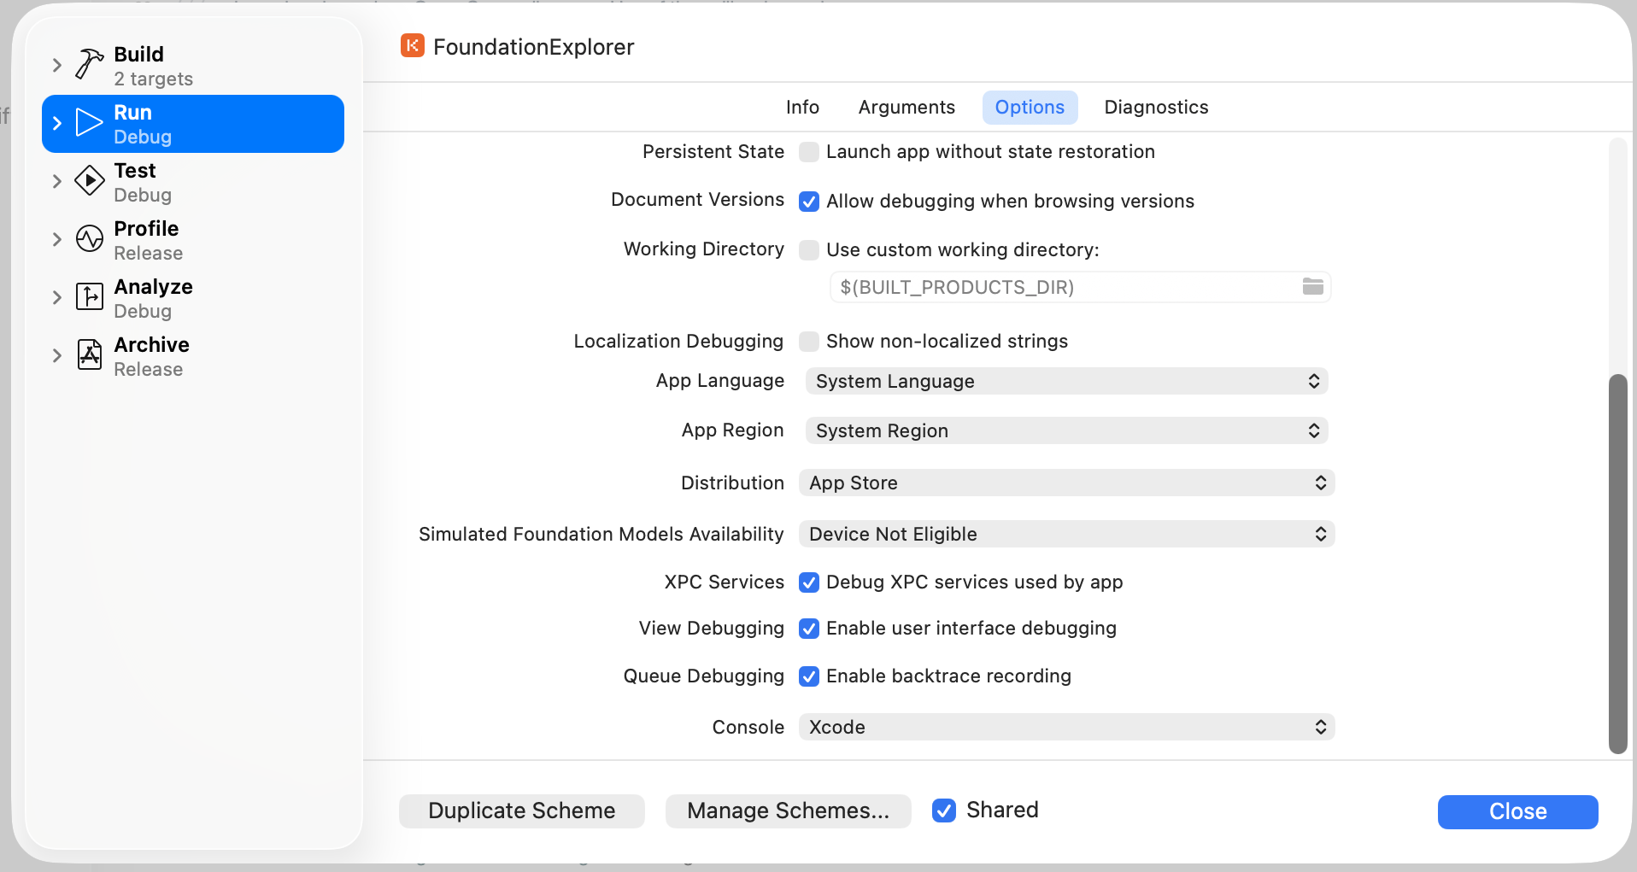
Task: Uncheck Enable backtrace recording
Action: click(x=809, y=676)
